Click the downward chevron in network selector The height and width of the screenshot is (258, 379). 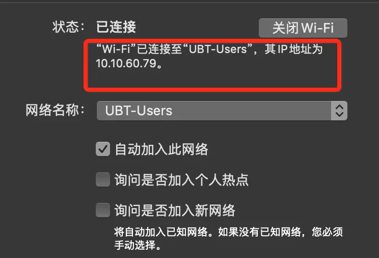(339, 115)
